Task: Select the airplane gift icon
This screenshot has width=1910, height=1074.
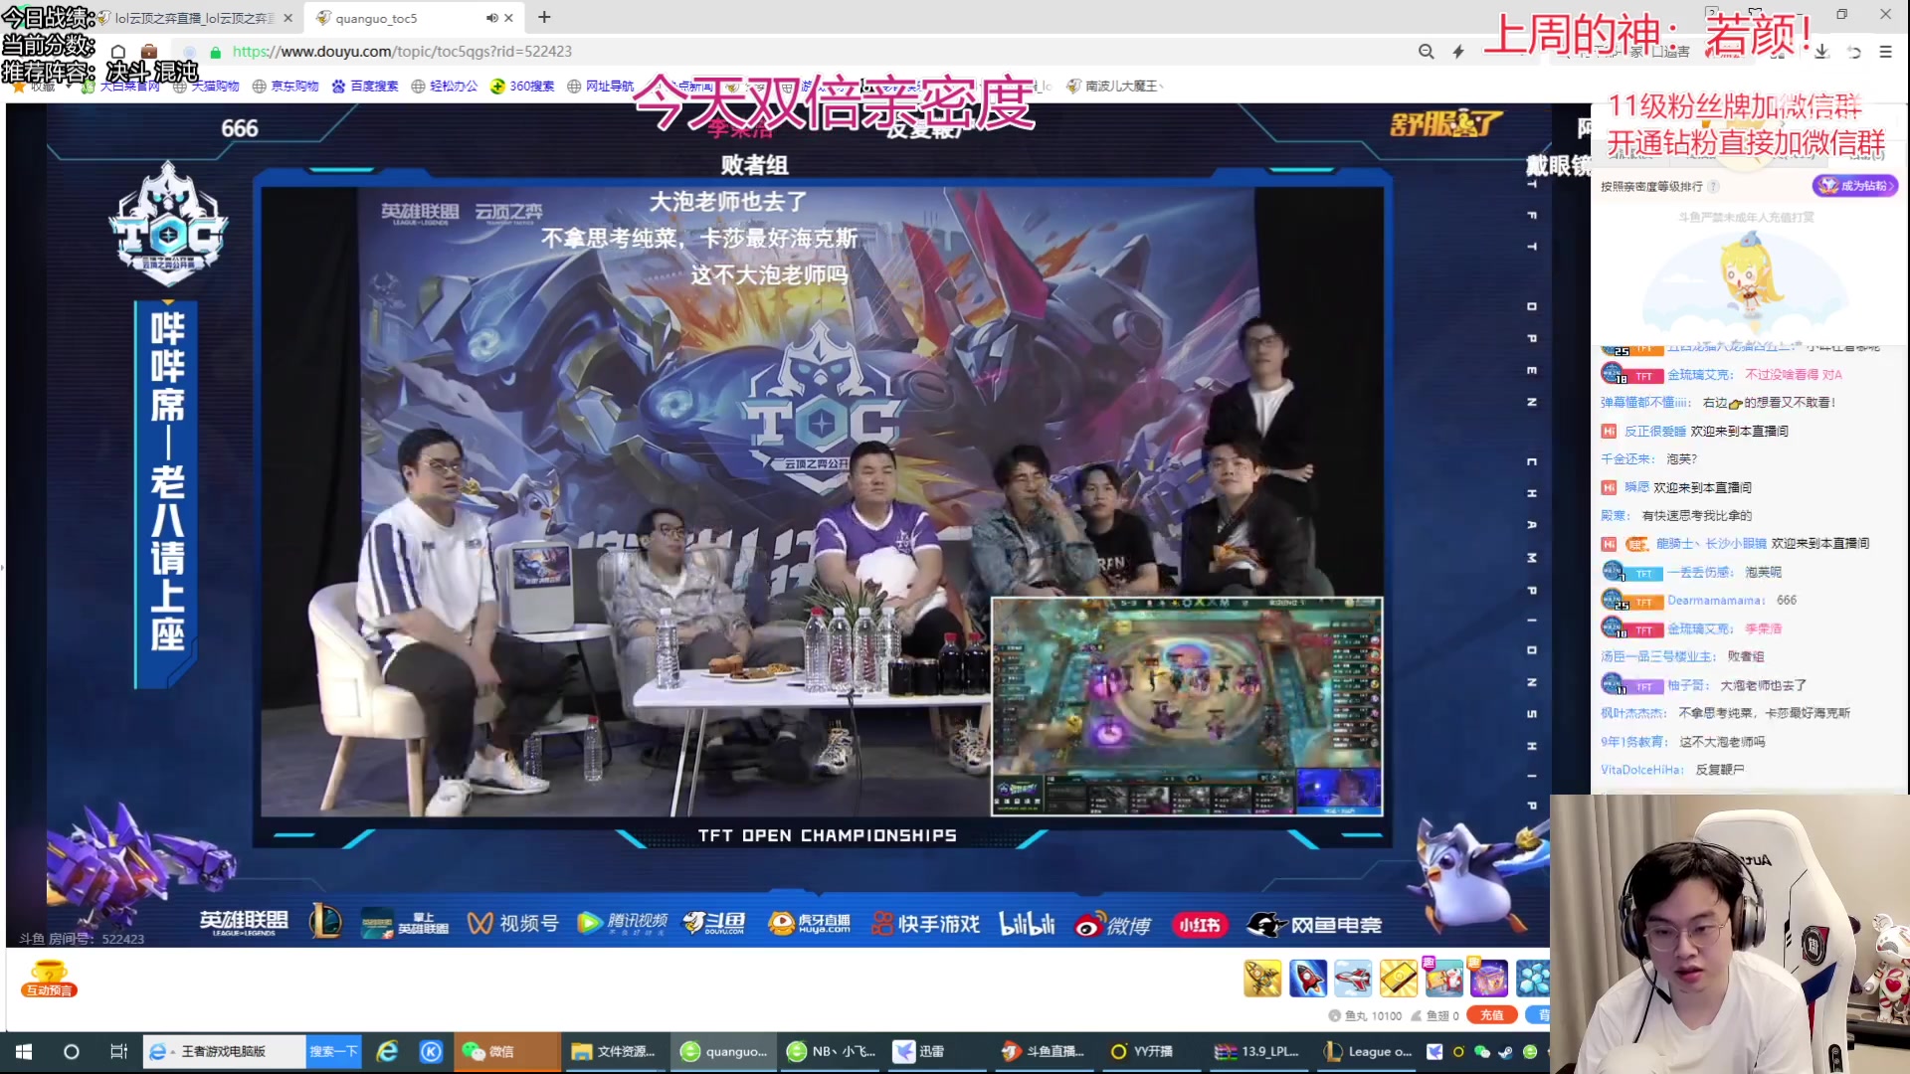Action: (x=1353, y=979)
